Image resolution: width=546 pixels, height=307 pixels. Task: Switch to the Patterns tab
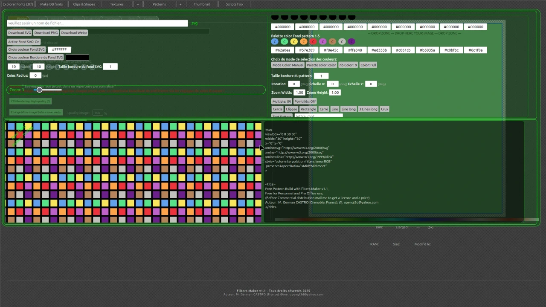[159, 4]
